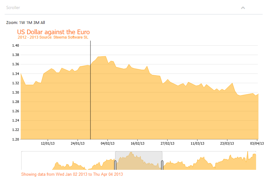Click the tall spike at the scroller's right
The height and width of the screenshot is (181, 267).
coord(248,156)
